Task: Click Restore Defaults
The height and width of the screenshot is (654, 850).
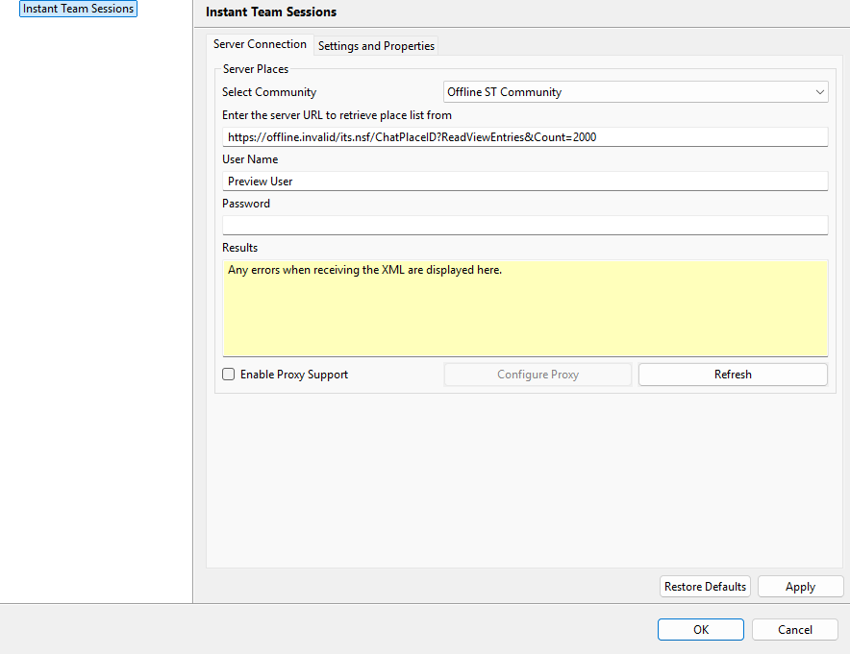Action: tap(705, 587)
